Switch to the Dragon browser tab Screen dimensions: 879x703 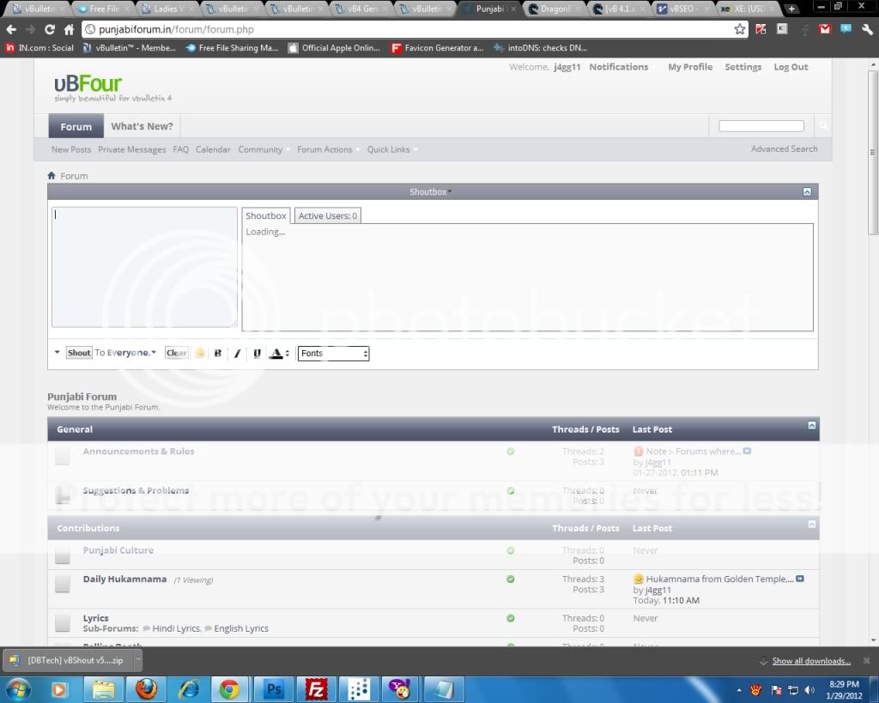point(554,9)
